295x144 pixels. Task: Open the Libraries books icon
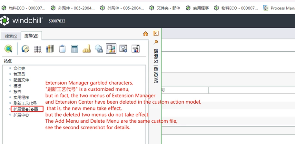tap(50, 49)
